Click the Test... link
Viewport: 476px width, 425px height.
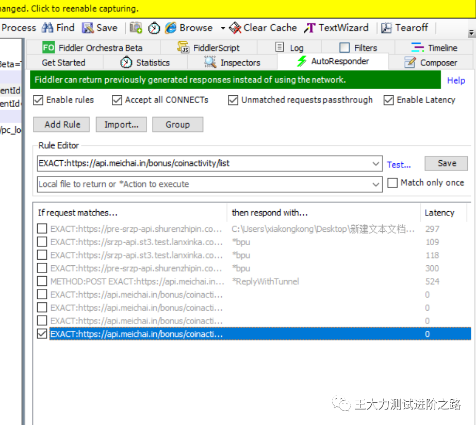(399, 165)
